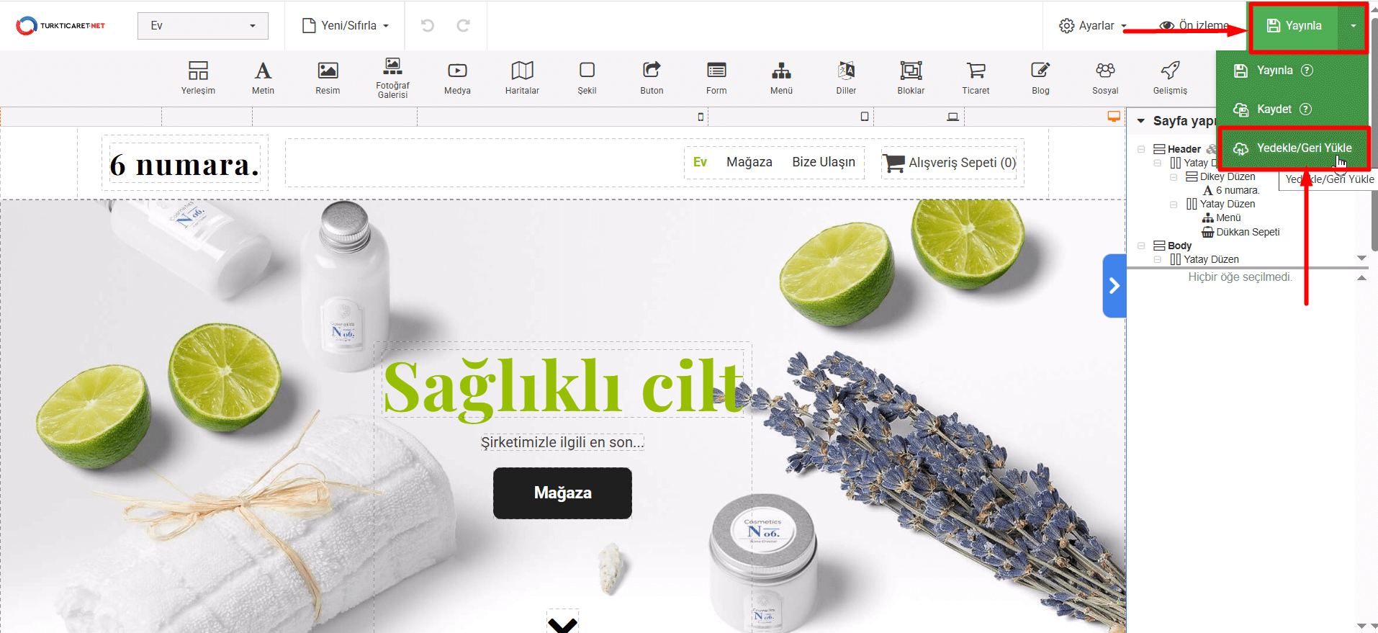Click the Ev site menu item
The height and width of the screenshot is (633, 1378).
[700, 162]
